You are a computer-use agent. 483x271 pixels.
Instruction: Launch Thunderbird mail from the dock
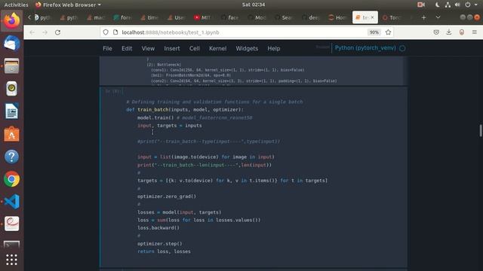(12, 44)
